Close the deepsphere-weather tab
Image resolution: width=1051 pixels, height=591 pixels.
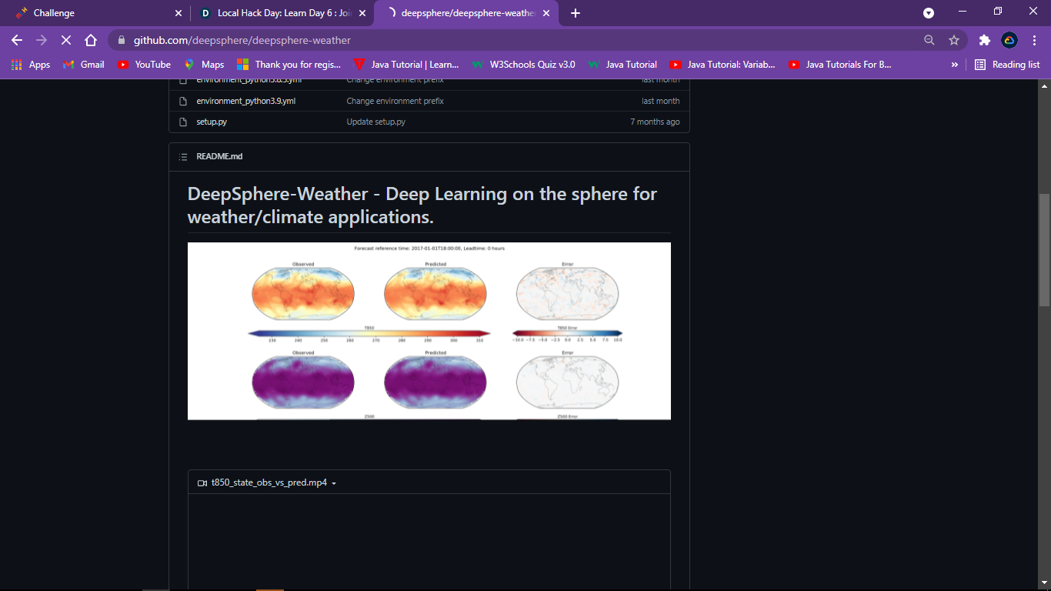[x=546, y=13]
